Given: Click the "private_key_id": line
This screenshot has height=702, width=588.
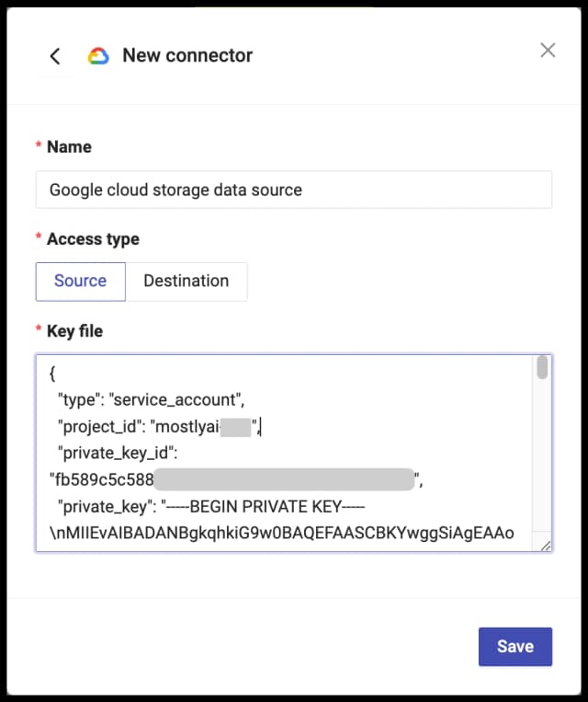Looking at the screenshot, I should (118, 453).
